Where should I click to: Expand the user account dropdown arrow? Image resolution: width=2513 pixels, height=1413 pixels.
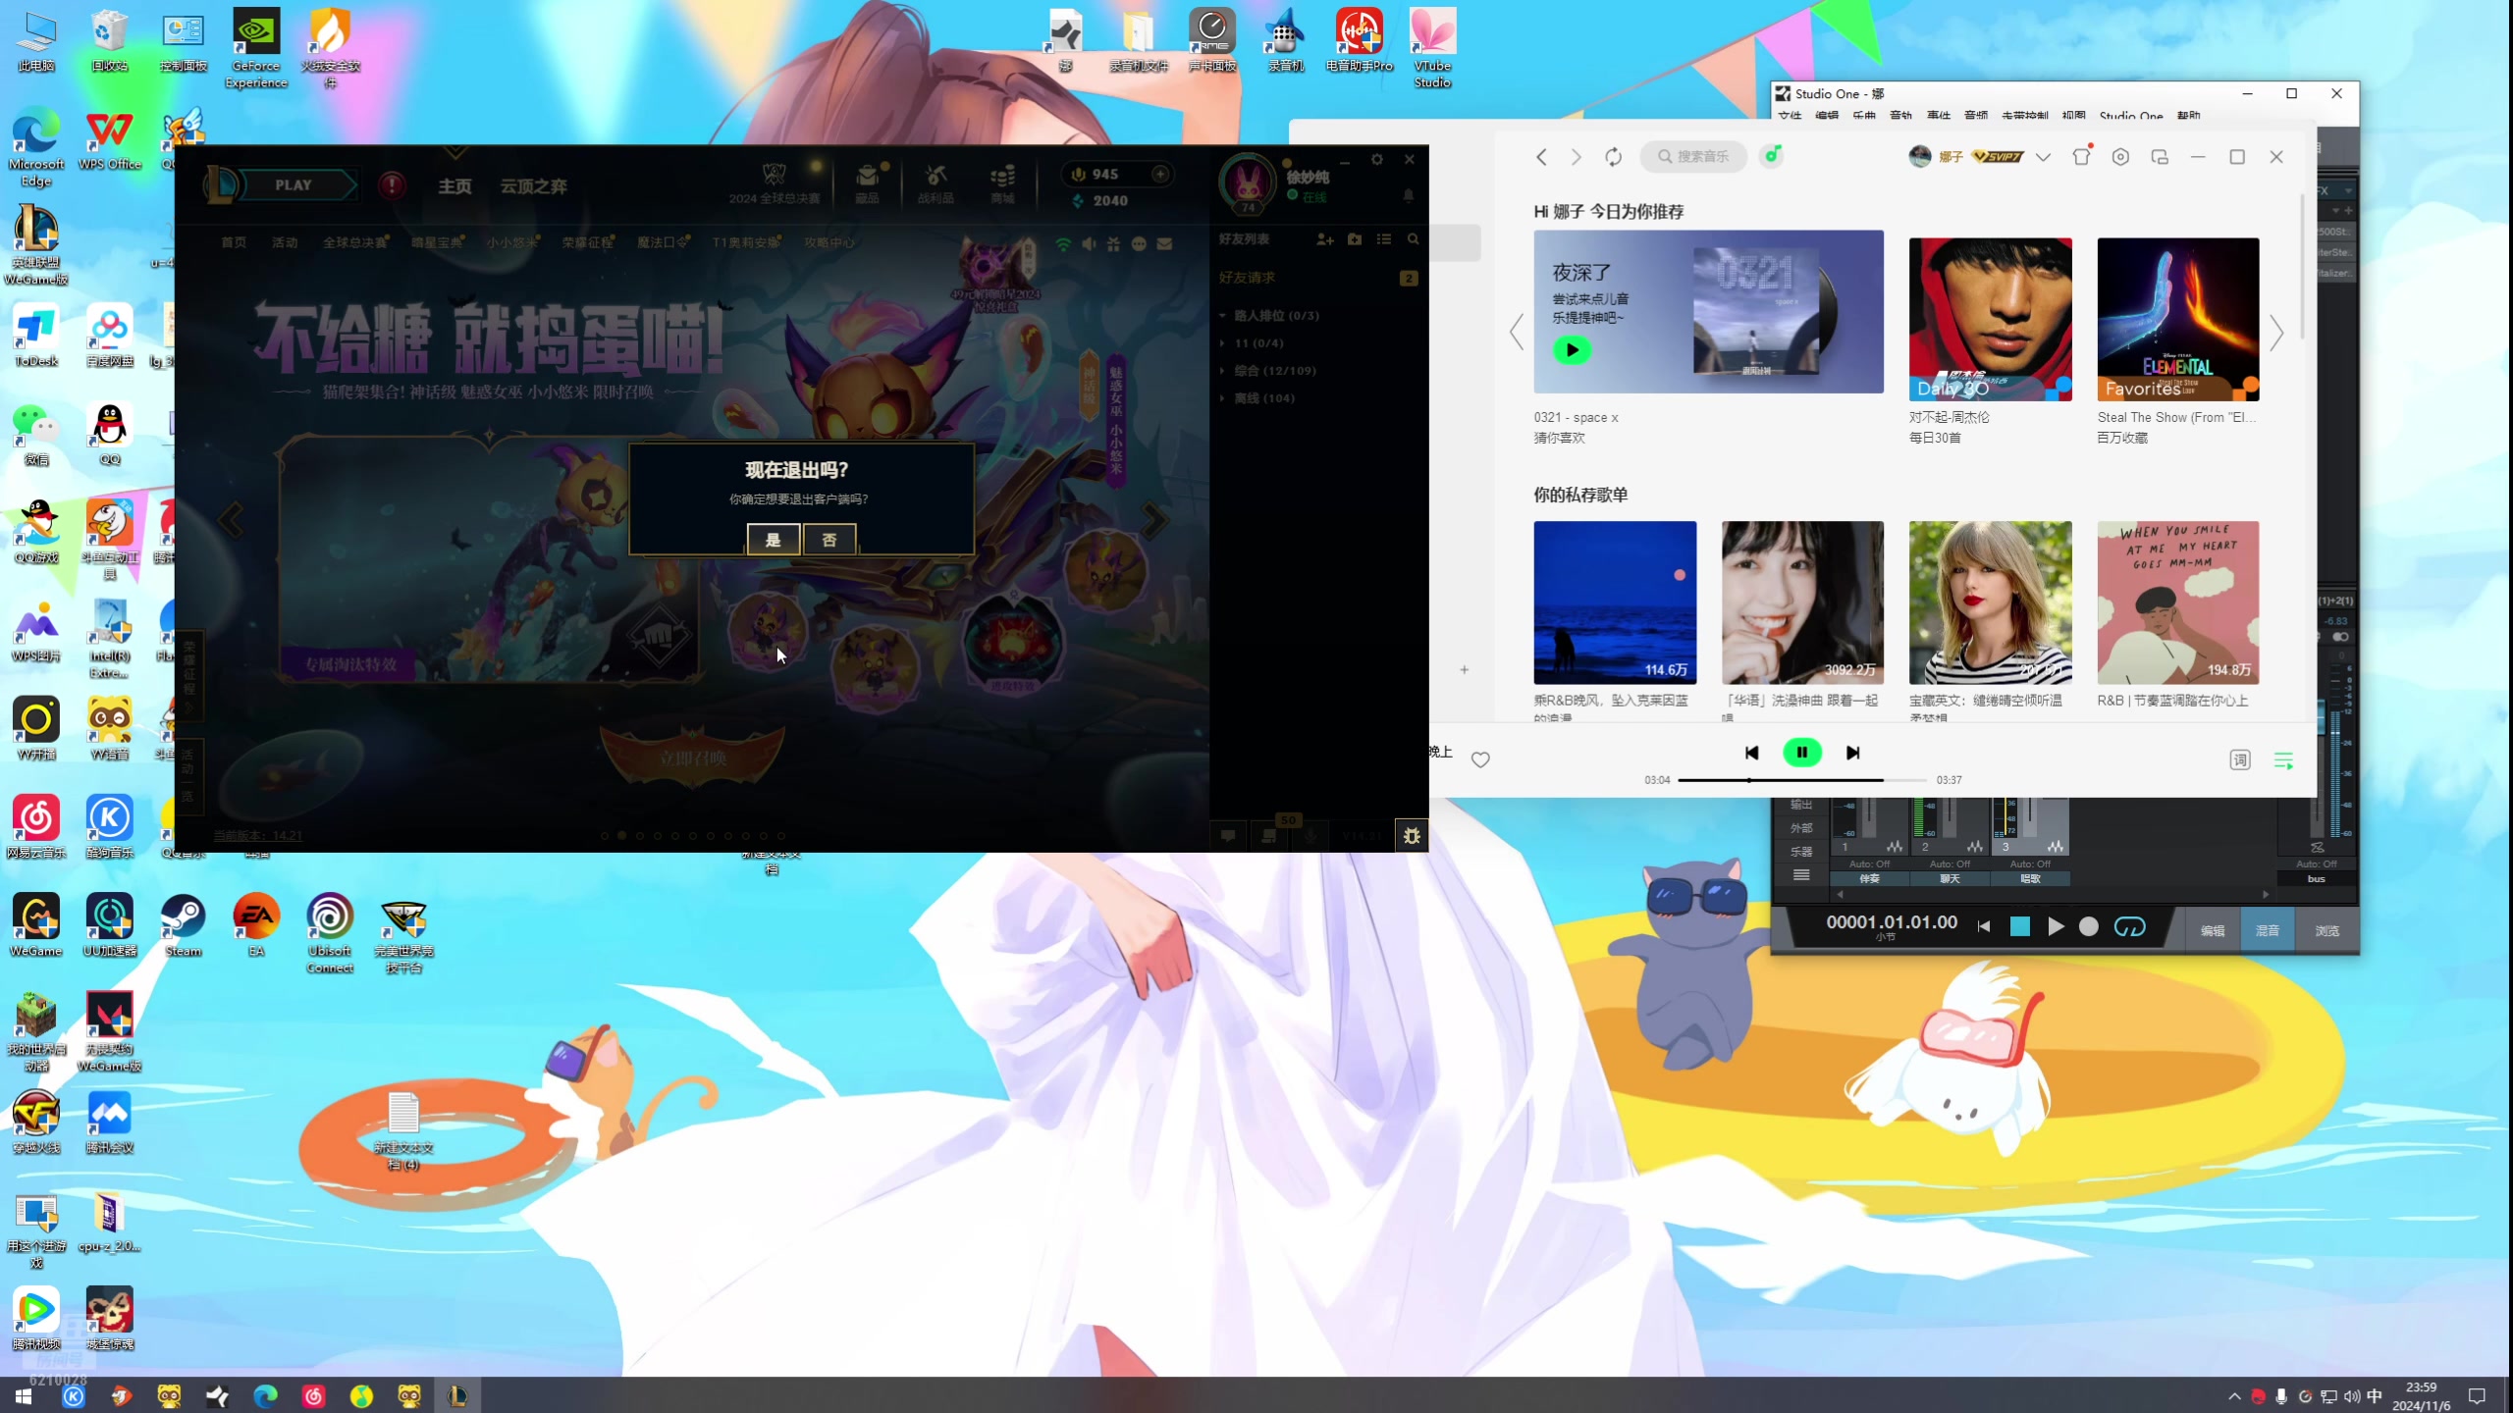point(2043,157)
